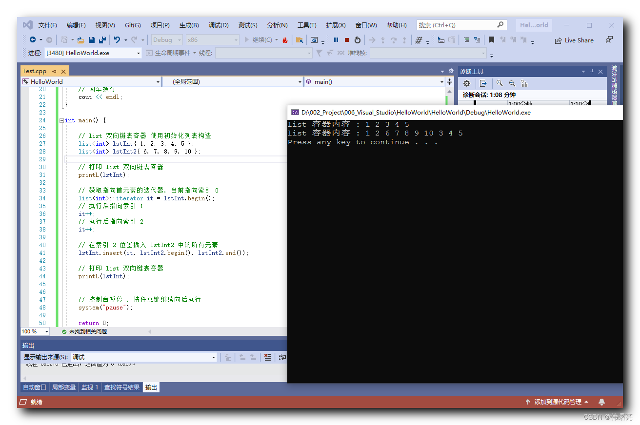The height and width of the screenshot is (425, 640).
Task: Toggle word wrap in the Output panel
Action: tap(282, 357)
